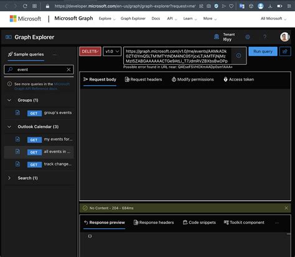This screenshot has width=295, height=257.
Task: Open settings gear in Graph Explorer header
Action: (x=248, y=37)
